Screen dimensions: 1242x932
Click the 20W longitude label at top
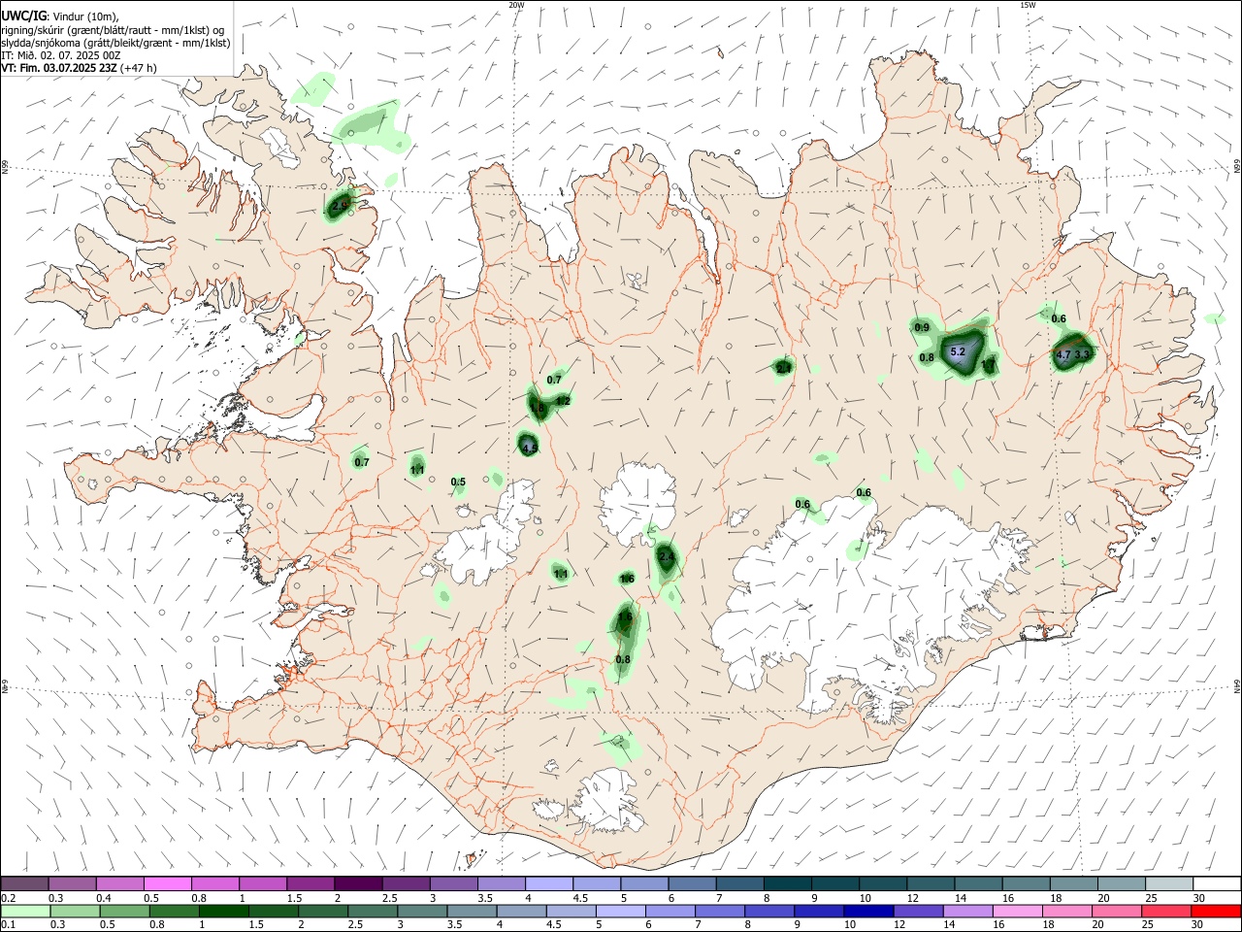[516, 5]
